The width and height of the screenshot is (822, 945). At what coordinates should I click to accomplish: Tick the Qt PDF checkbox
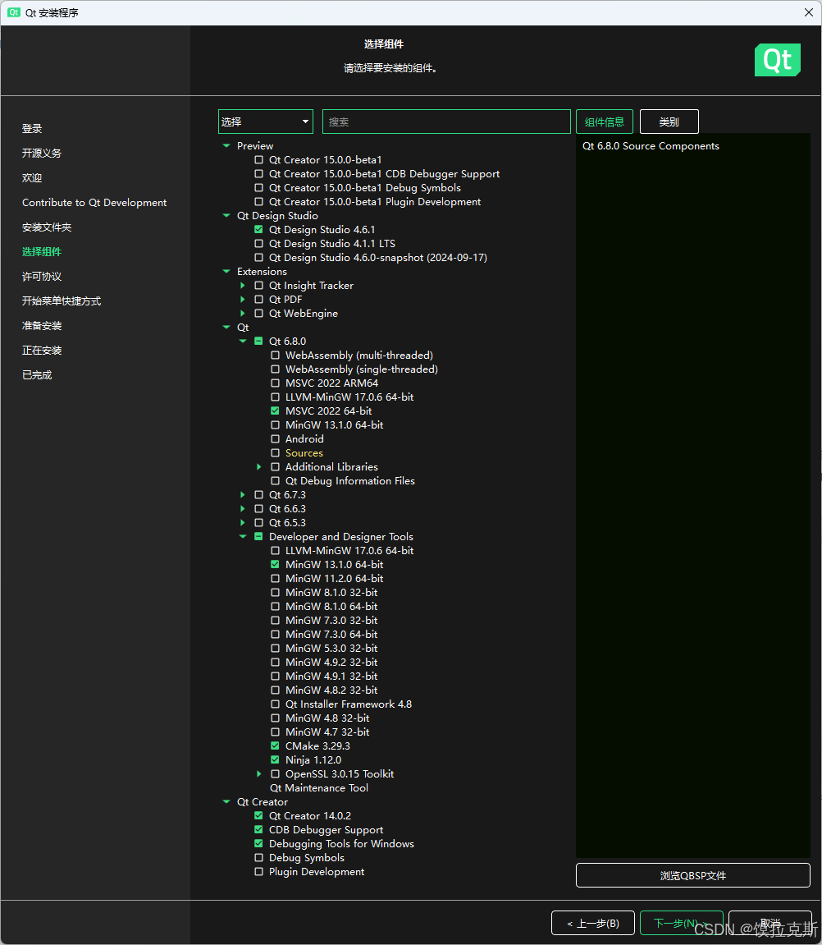coord(259,300)
